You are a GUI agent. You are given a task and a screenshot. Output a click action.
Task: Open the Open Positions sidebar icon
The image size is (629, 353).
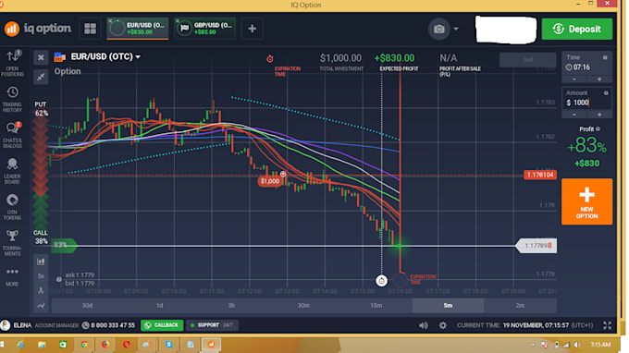12,63
